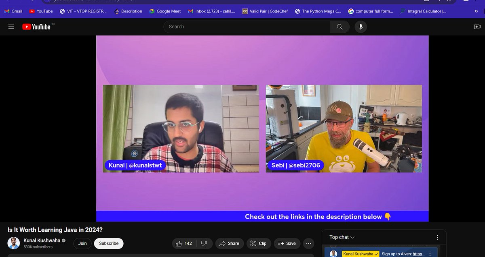This screenshot has height=257, width=485.
Task: Join the Kunal Kushwaha channel membership
Action: click(x=82, y=243)
